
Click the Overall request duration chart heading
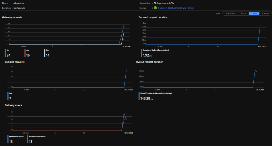click(150, 62)
